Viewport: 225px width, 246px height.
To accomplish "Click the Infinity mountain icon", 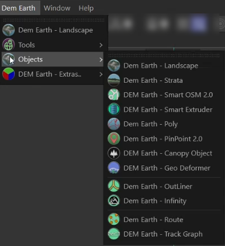I will coord(114,201).
